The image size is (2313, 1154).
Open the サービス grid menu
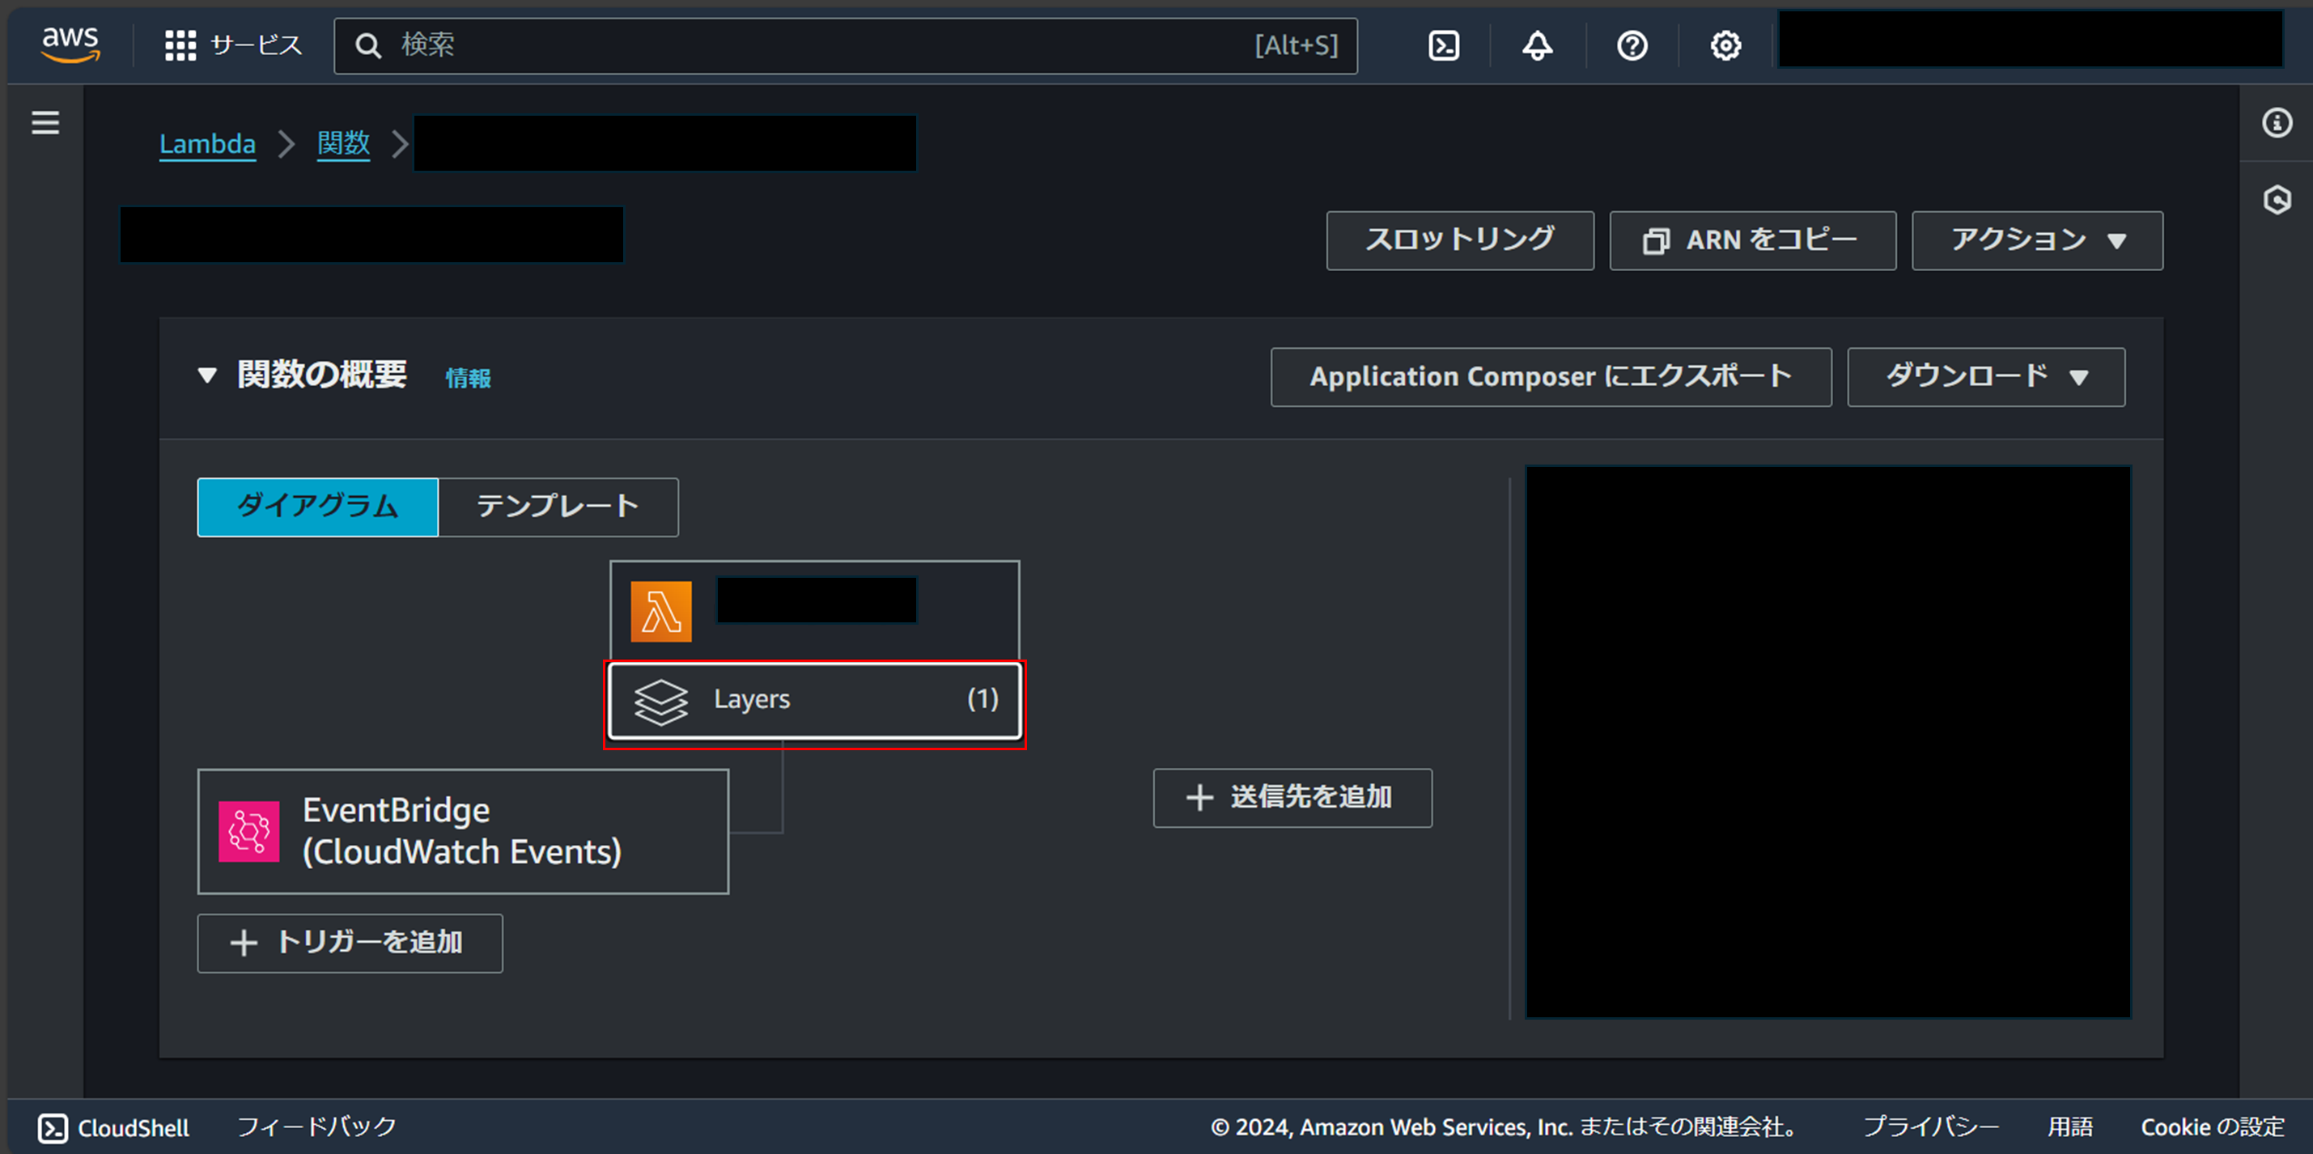231,45
